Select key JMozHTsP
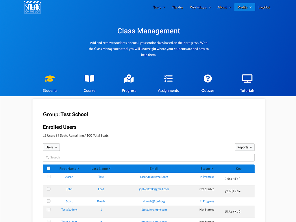Screen dimensions: 296x222 pos(233,179)
